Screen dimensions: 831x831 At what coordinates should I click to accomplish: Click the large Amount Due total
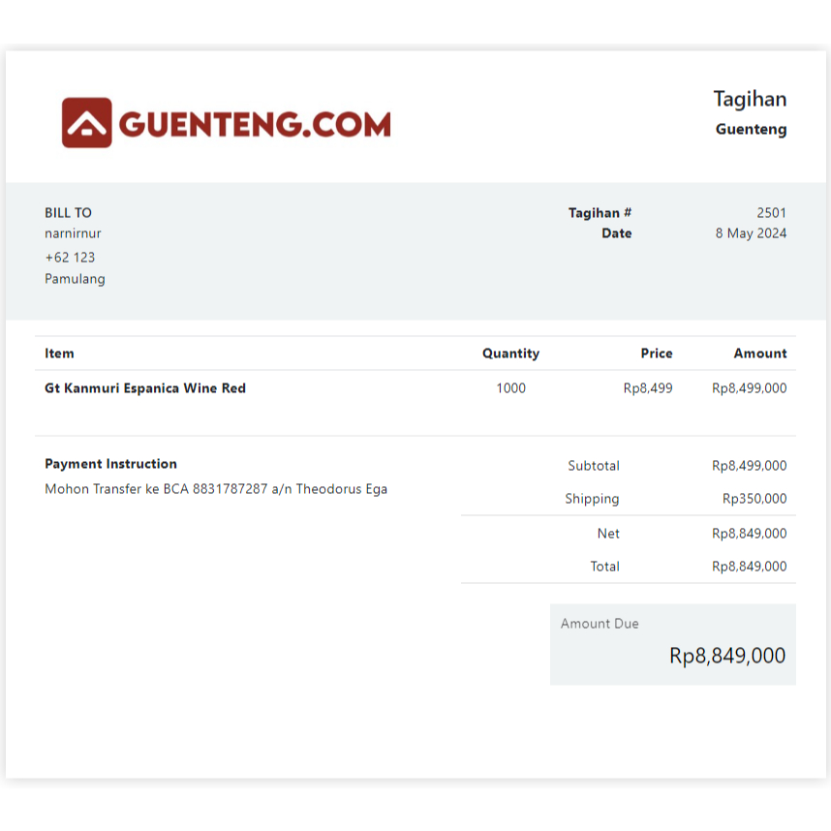tap(726, 656)
